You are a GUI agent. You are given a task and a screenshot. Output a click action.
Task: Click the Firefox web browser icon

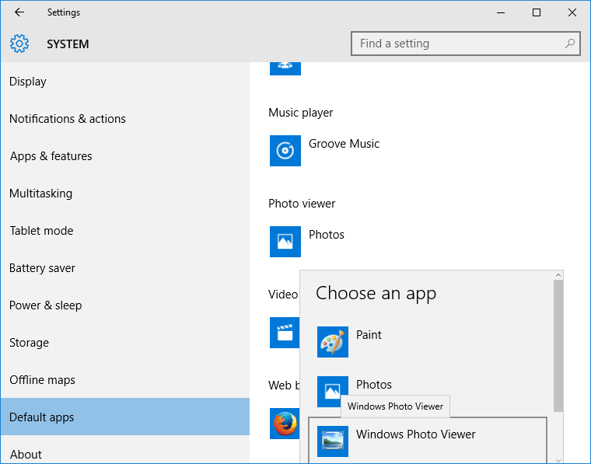click(x=285, y=424)
